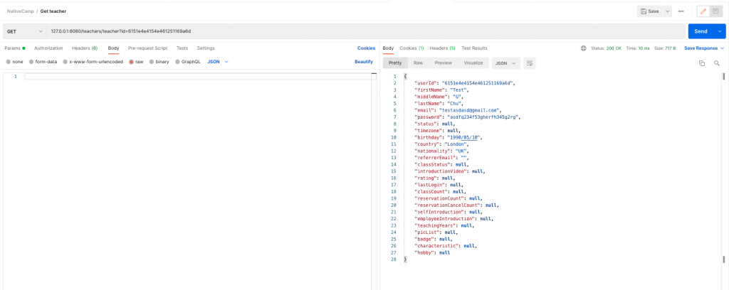Select the GraphQL body type
This screenshot has width=729, height=290.
point(188,62)
